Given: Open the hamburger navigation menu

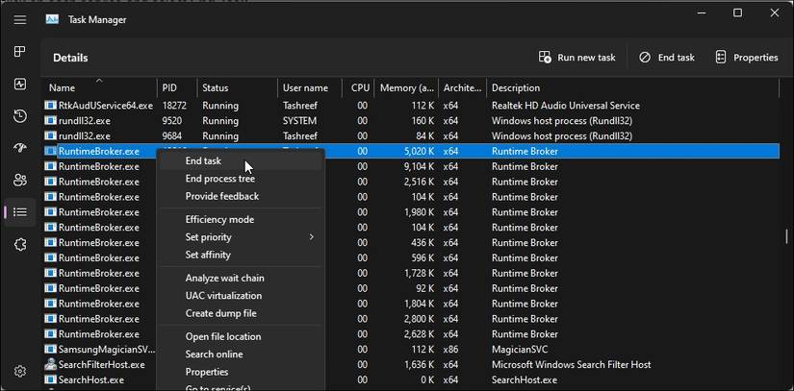Looking at the screenshot, I should pyautogui.click(x=20, y=20).
